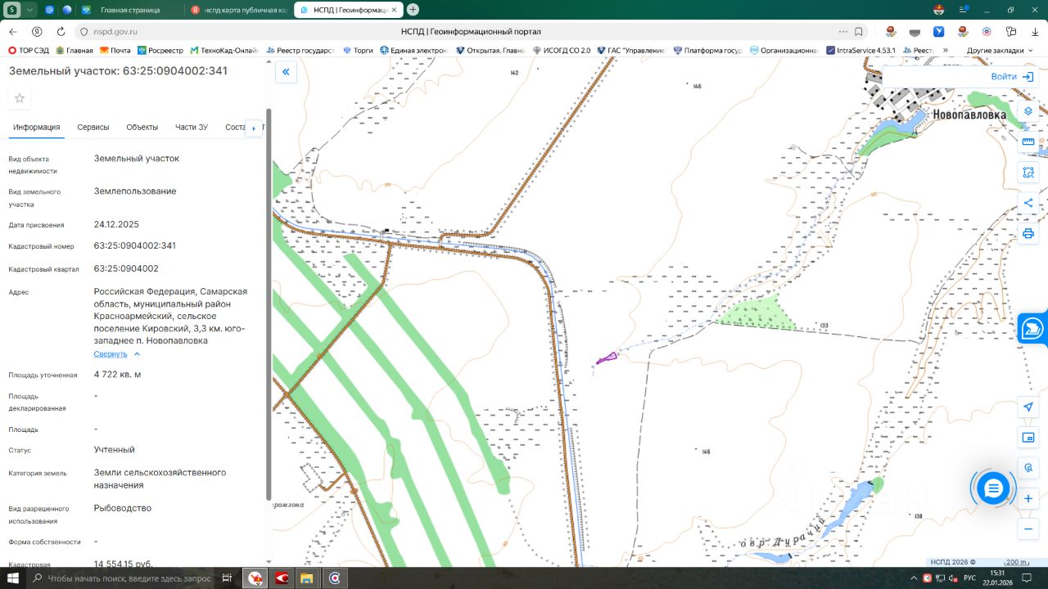Select the purple land parcel on the map
This screenshot has width=1048, height=589.
tap(606, 358)
